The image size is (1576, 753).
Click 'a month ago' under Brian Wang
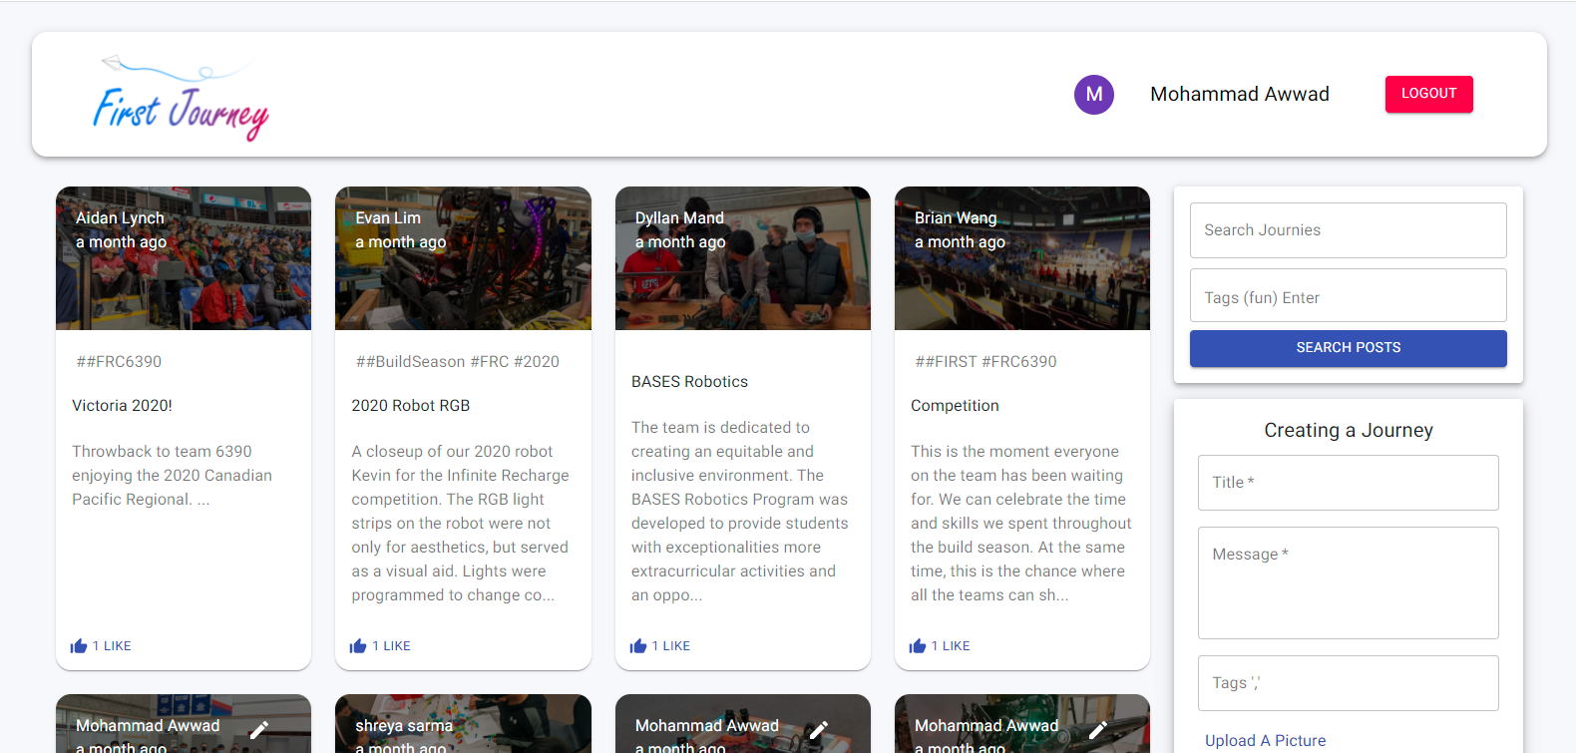[960, 242]
